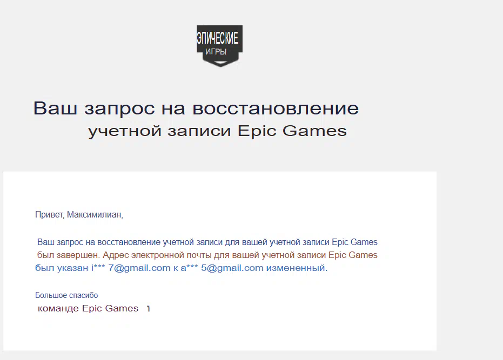Click the signature 'команде Epic Games'
The height and width of the screenshot is (360, 503).
88,308
